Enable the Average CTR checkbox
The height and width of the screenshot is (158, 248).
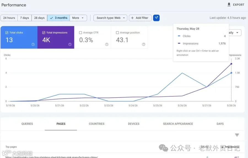[80, 32]
